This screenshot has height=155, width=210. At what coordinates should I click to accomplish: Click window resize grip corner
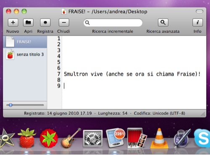[203, 114]
